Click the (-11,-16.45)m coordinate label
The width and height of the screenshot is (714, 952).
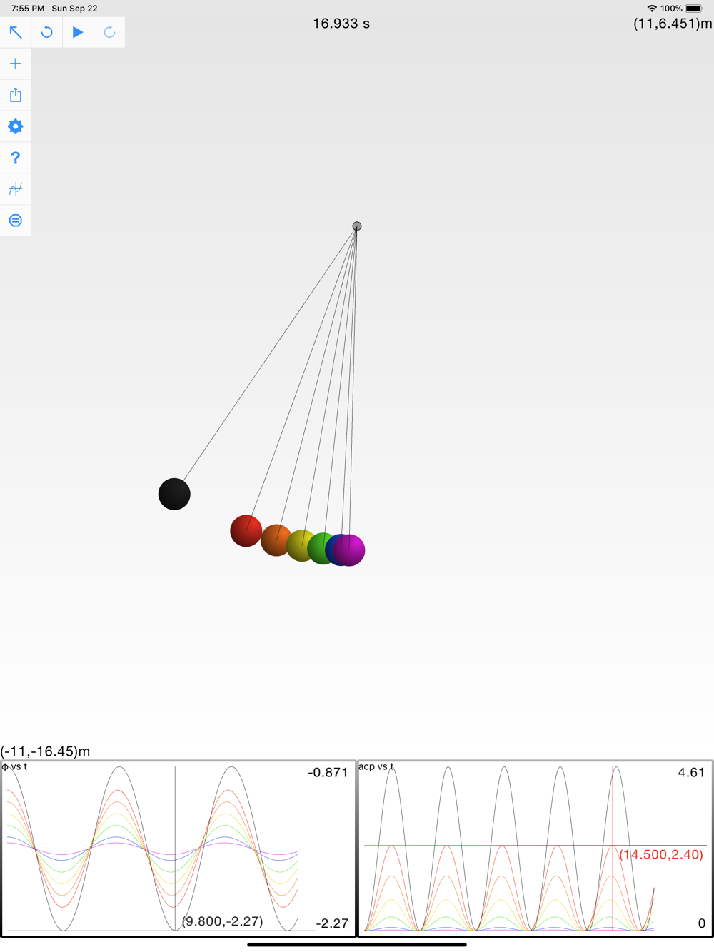[46, 751]
